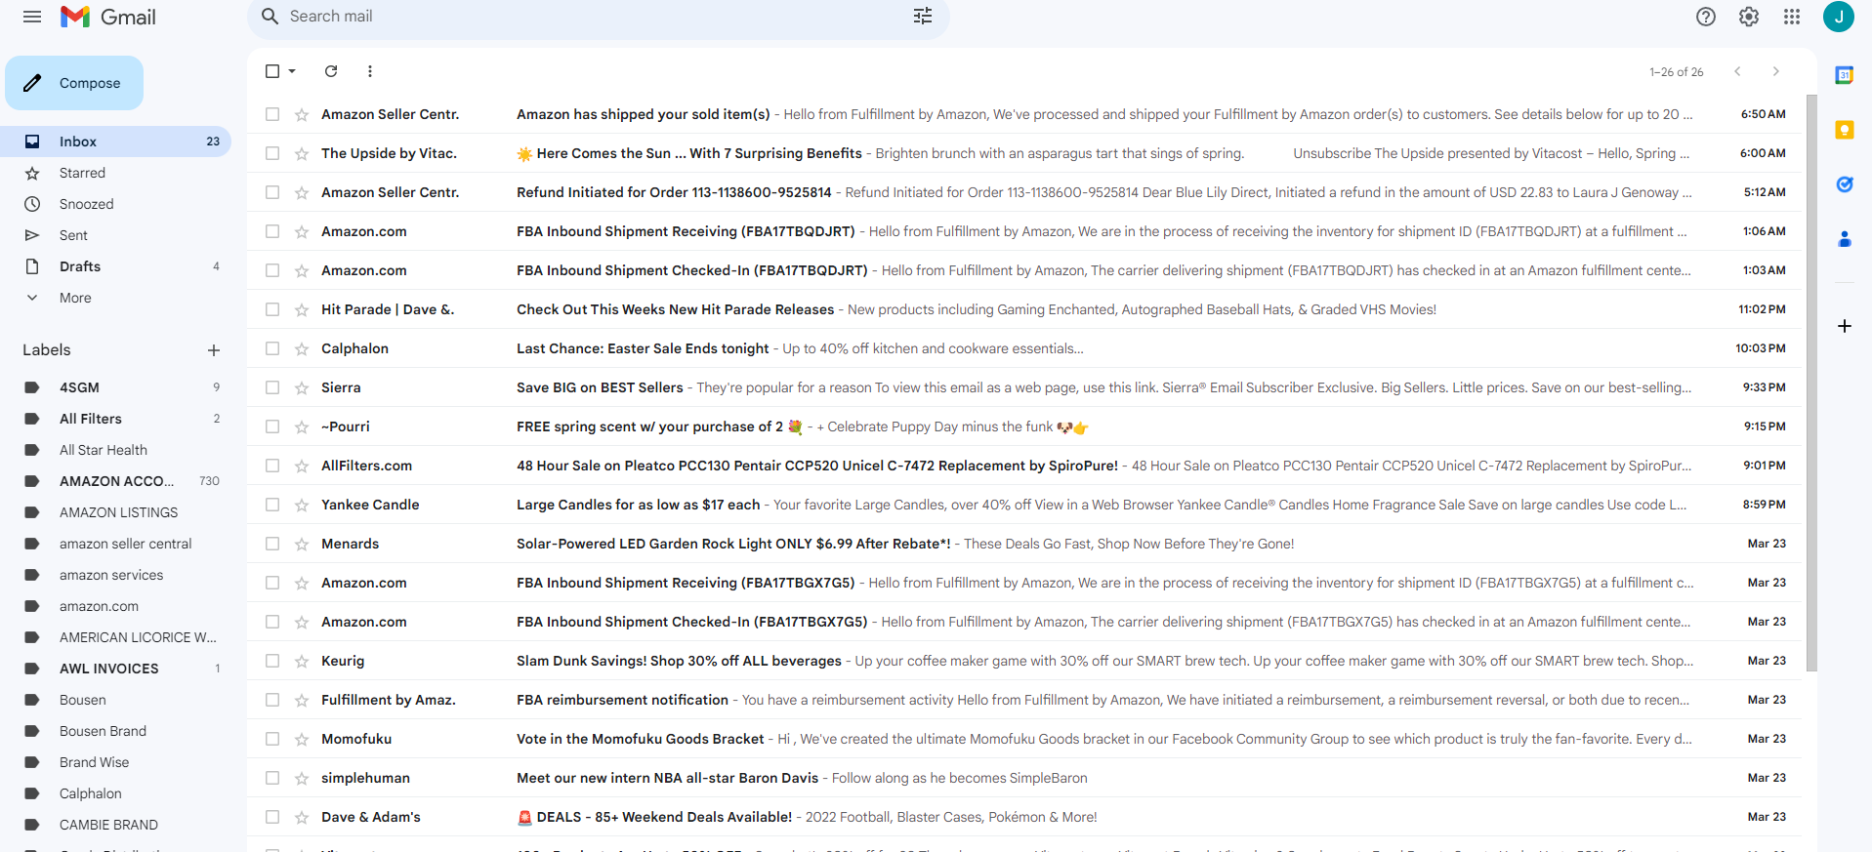Image resolution: width=1872 pixels, height=852 pixels.
Task: Get add-ons with the plus icon
Action: [x=1845, y=326]
